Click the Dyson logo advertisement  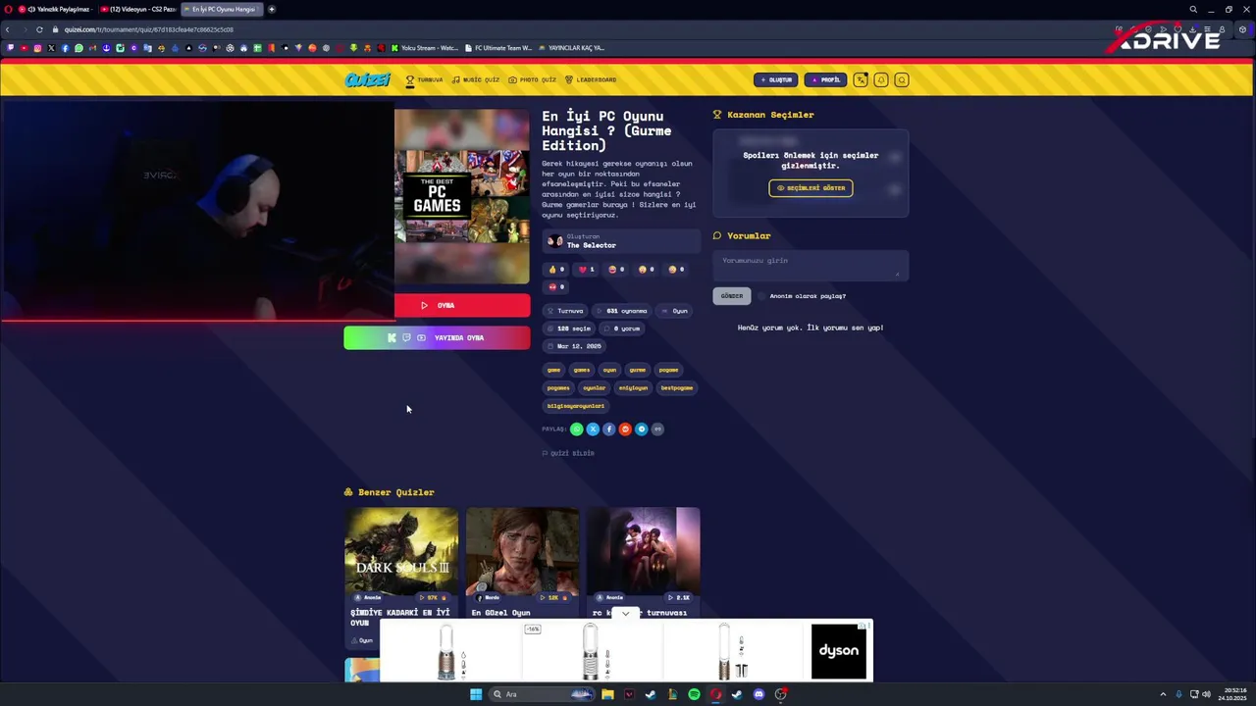[839, 651]
